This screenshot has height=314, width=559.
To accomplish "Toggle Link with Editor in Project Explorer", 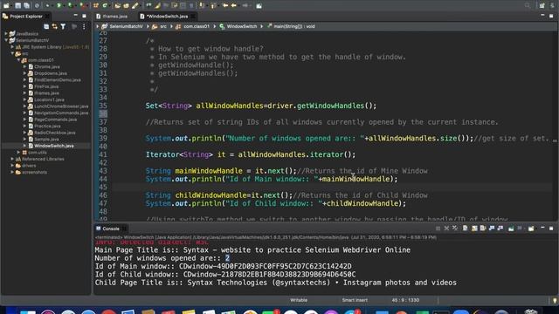I will (54, 26).
